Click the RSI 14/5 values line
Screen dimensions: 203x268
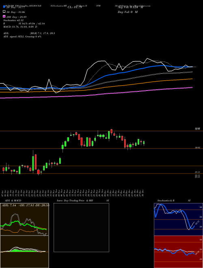pos(24,24)
